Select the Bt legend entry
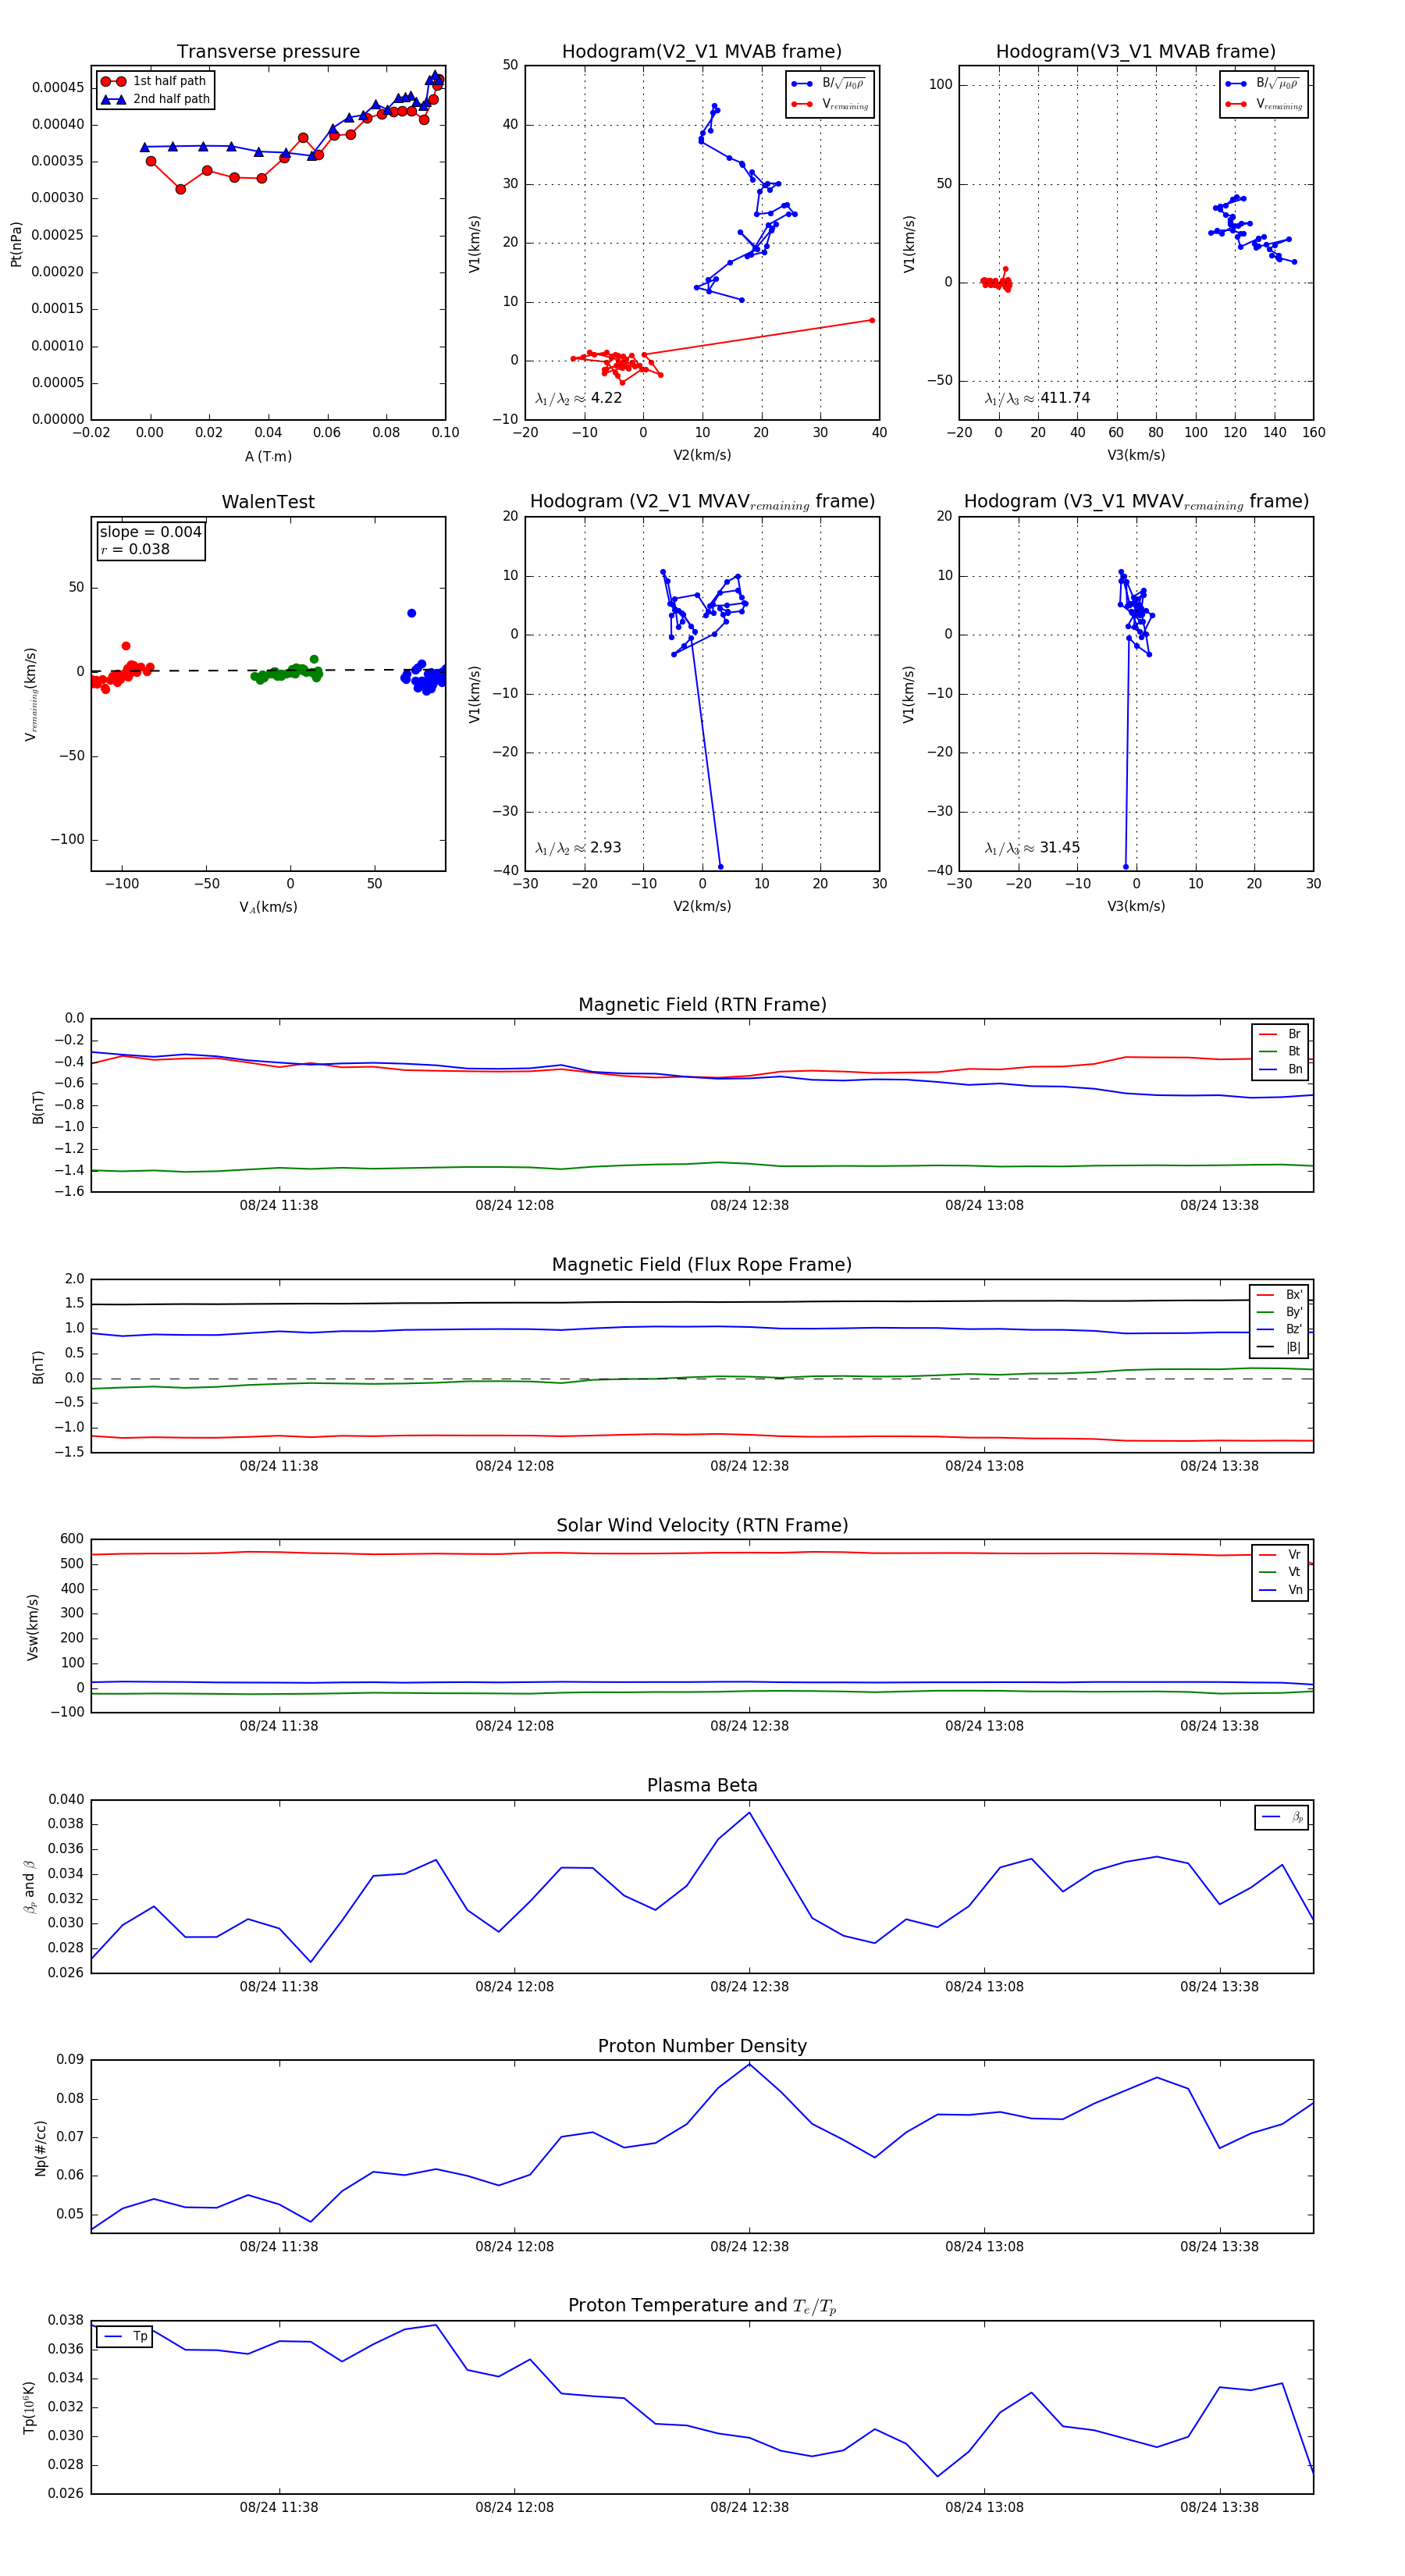 (1281, 1051)
